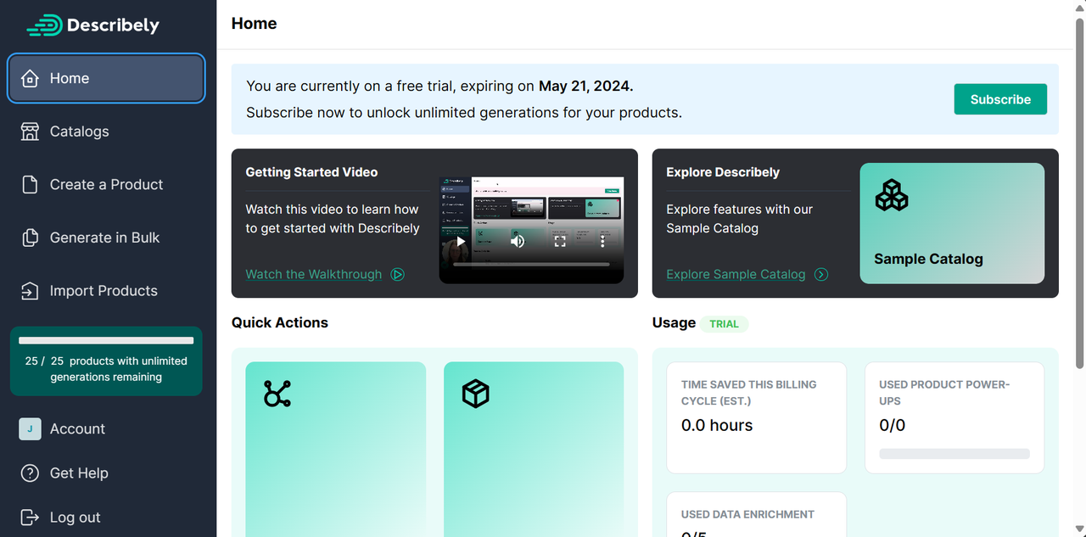Viewport: 1086px width, 537px height.
Task: Play the Getting Started video
Action: (461, 241)
